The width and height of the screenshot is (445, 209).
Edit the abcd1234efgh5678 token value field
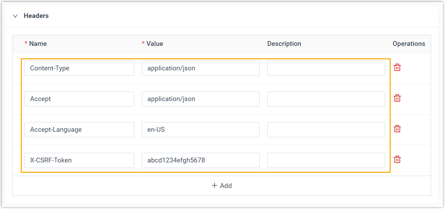[201, 160]
